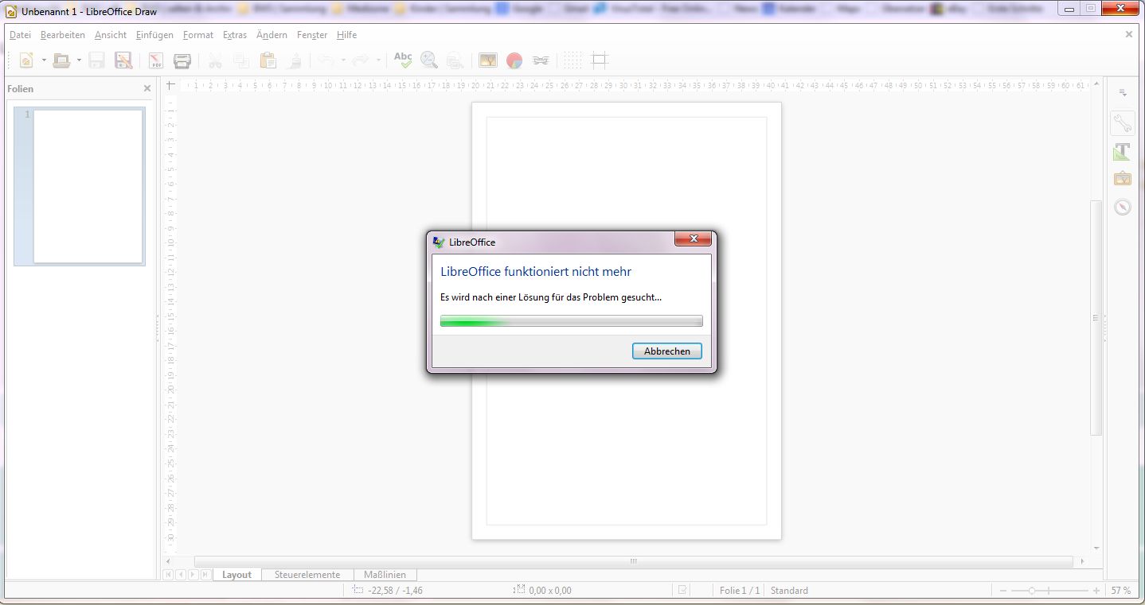The height and width of the screenshot is (605, 1145).
Task: Click the Insert Chart icon
Action: (514, 60)
